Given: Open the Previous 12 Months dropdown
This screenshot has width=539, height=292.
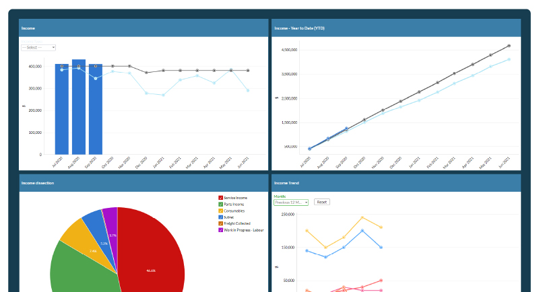Looking at the screenshot, I should 291,203.
